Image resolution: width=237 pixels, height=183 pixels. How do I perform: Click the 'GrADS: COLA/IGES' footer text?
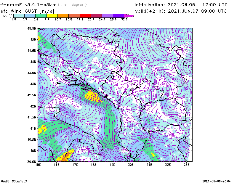[14, 181]
